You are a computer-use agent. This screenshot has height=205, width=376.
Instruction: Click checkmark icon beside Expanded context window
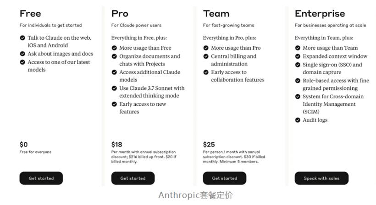(298, 56)
